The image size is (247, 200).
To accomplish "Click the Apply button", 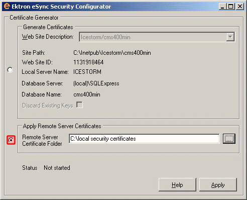I will [218, 185].
